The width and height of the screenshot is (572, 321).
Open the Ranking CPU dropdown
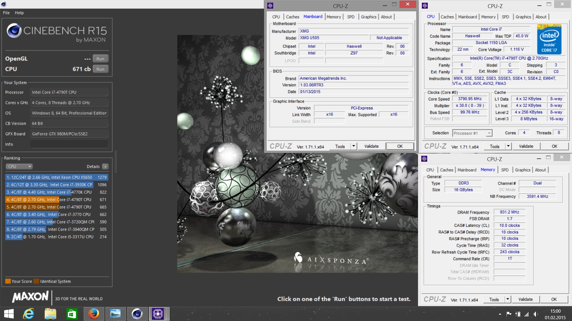point(19,166)
